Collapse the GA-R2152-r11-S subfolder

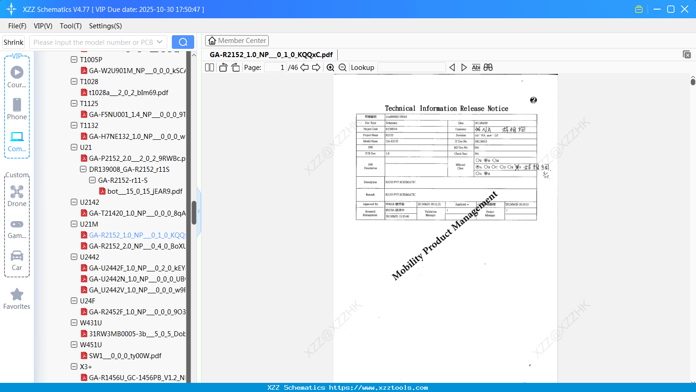[x=92, y=180]
